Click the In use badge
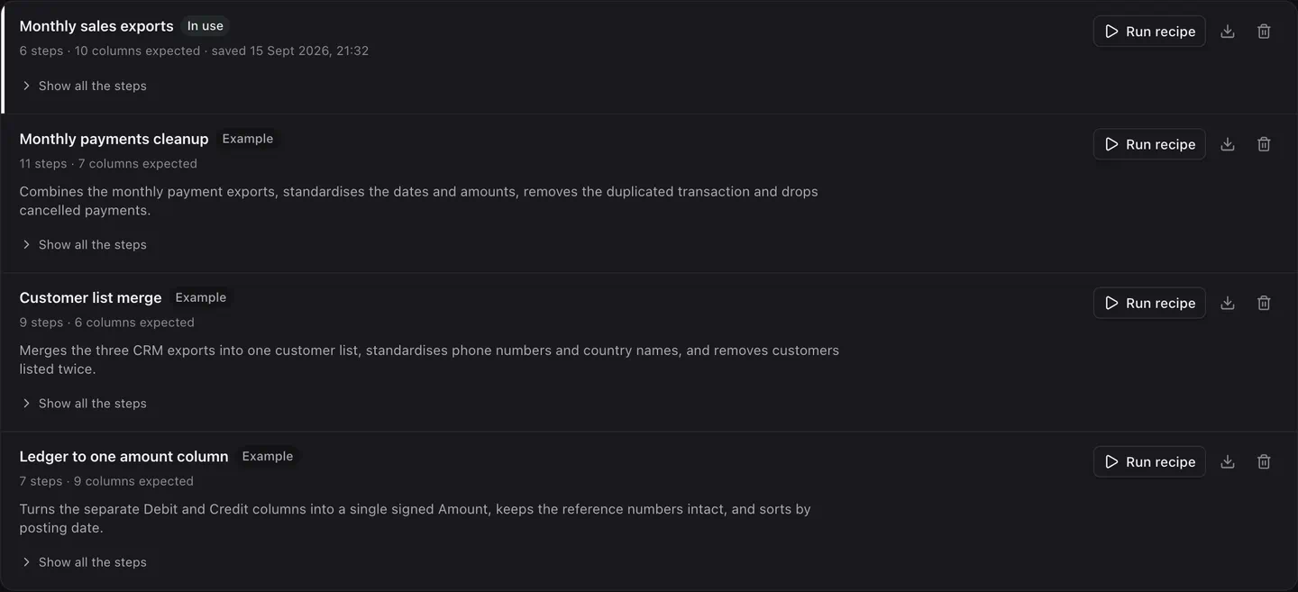 pyautogui.click(x=206, y=26)
